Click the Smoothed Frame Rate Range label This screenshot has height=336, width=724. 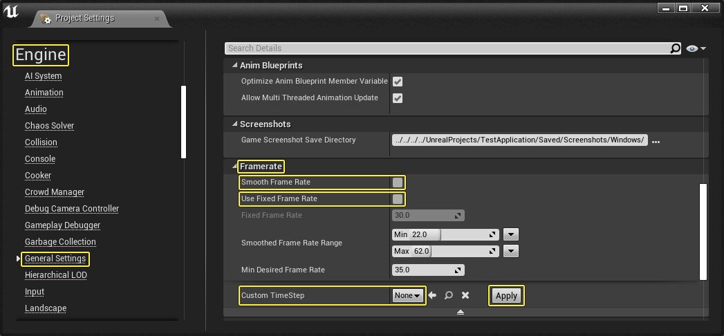click(x=291, y=243)
